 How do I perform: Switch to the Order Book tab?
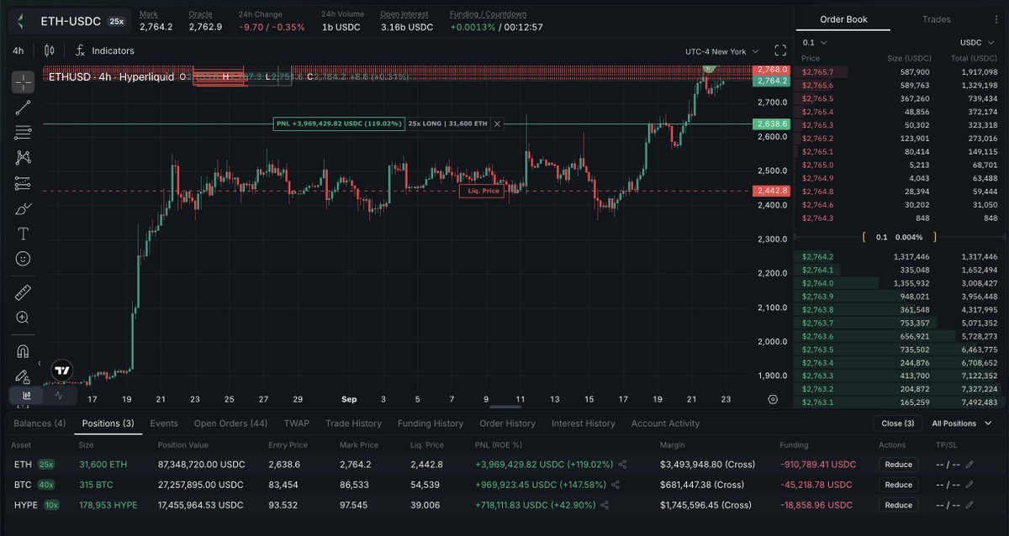click(843, 19)
